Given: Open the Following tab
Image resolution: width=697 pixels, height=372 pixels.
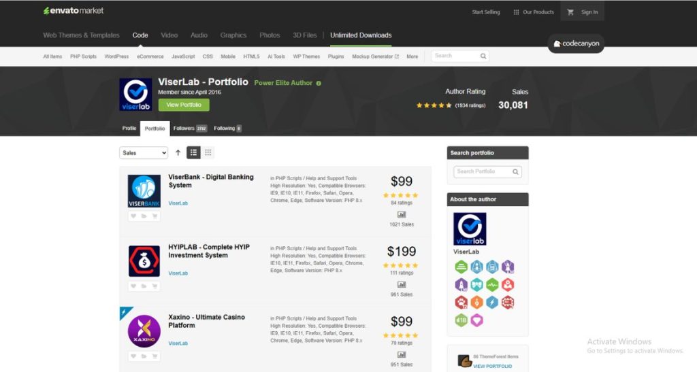Looking at the screenshot, I should (x=227, y=129).
